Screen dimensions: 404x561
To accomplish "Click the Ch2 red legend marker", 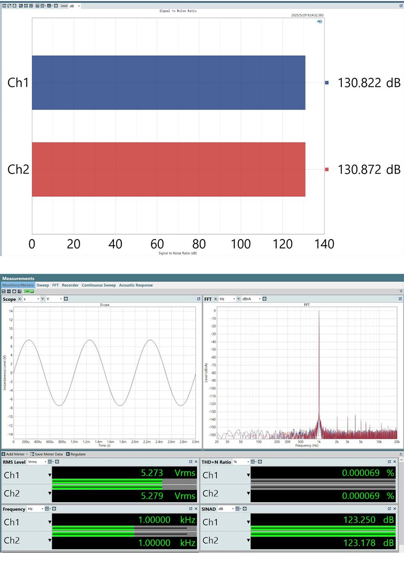I will [327, 170].
